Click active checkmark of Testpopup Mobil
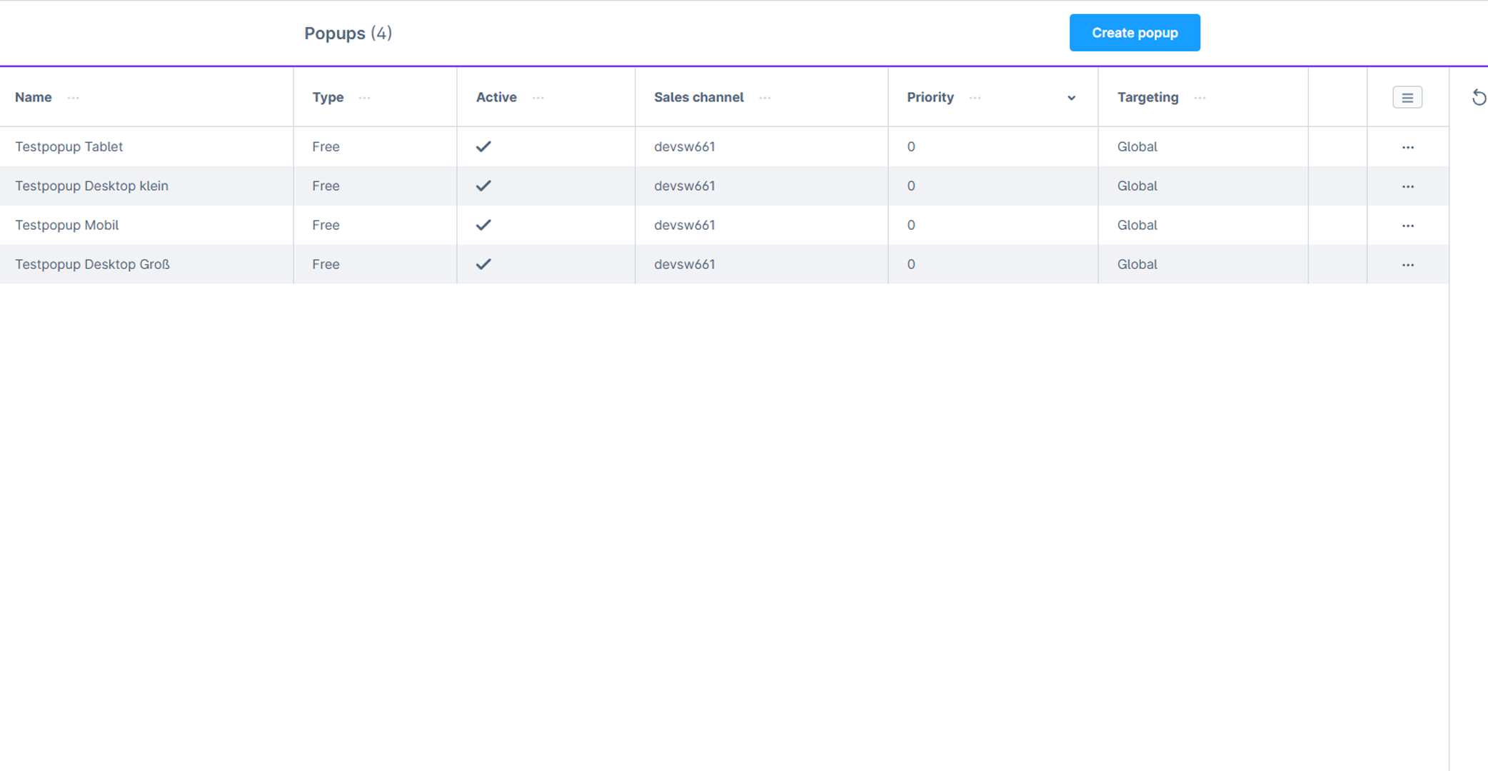Image resolution: width=1488 pixels, height=771 pixels. click(483, 225)
